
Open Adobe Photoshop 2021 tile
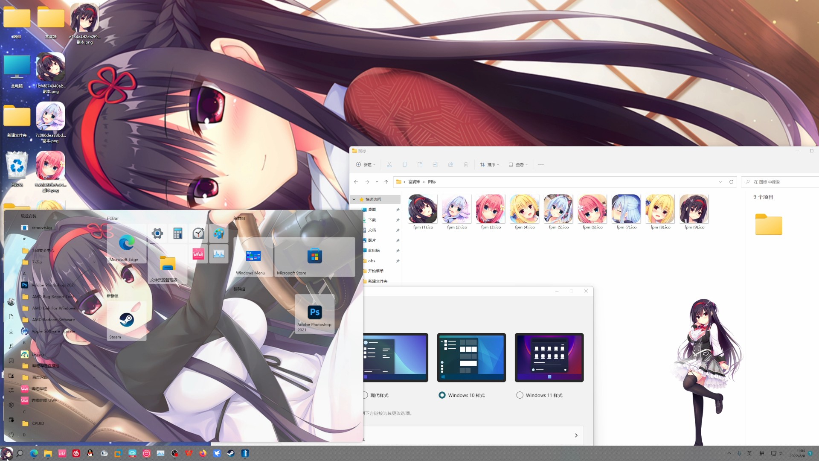pos(314,314)
